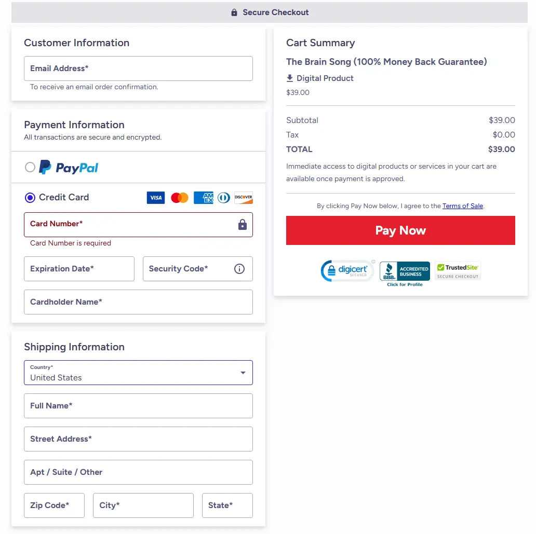Click the lock icon in Card Number field
The width and height of the screenshot is (536, 534).
242,225
